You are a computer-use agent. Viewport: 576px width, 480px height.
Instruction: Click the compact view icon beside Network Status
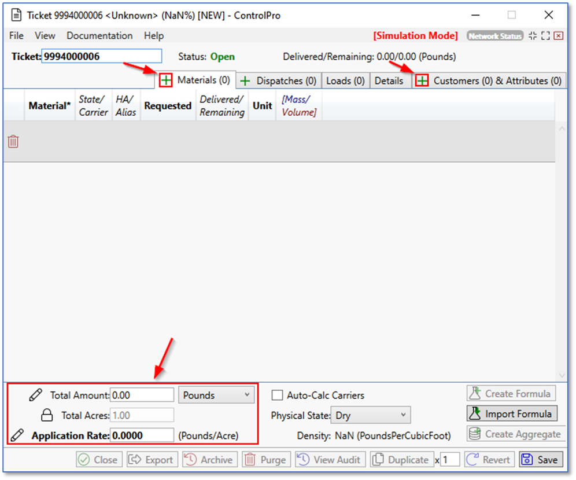pyautogui.click(x=532, y=35)
